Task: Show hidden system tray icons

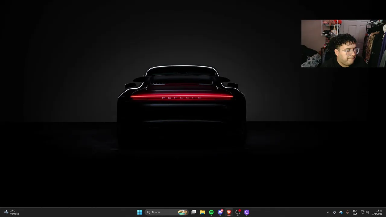Action: (x=328, y=212)
